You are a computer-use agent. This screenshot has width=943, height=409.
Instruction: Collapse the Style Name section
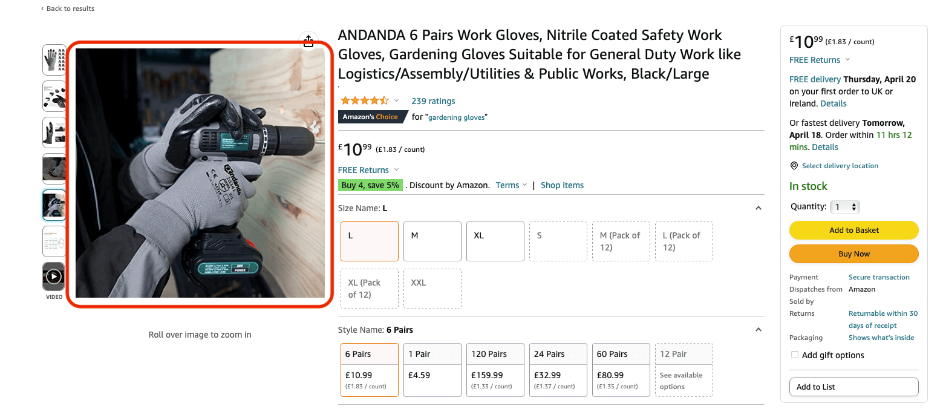759,330
